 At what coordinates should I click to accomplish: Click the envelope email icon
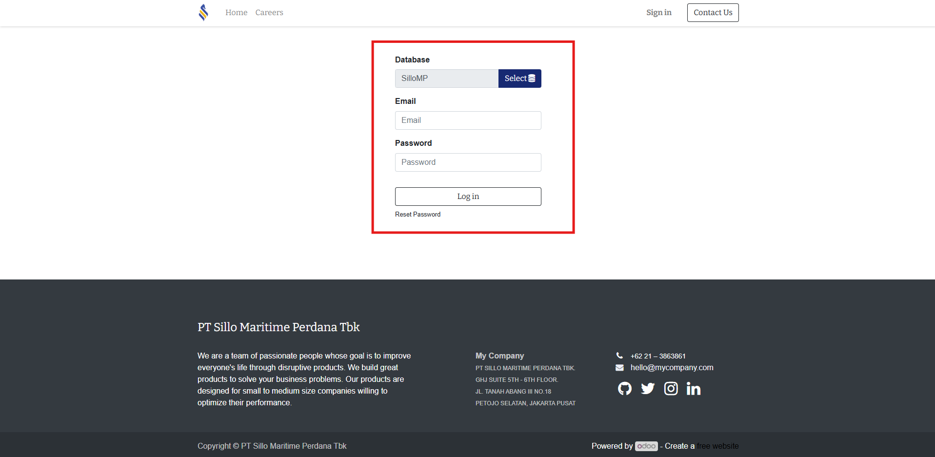click(619, 368)
